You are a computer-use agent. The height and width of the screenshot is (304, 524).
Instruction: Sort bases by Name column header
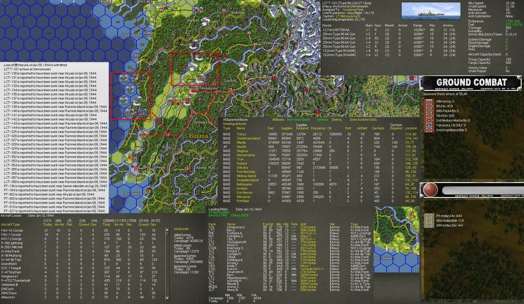tap(241, 128)
